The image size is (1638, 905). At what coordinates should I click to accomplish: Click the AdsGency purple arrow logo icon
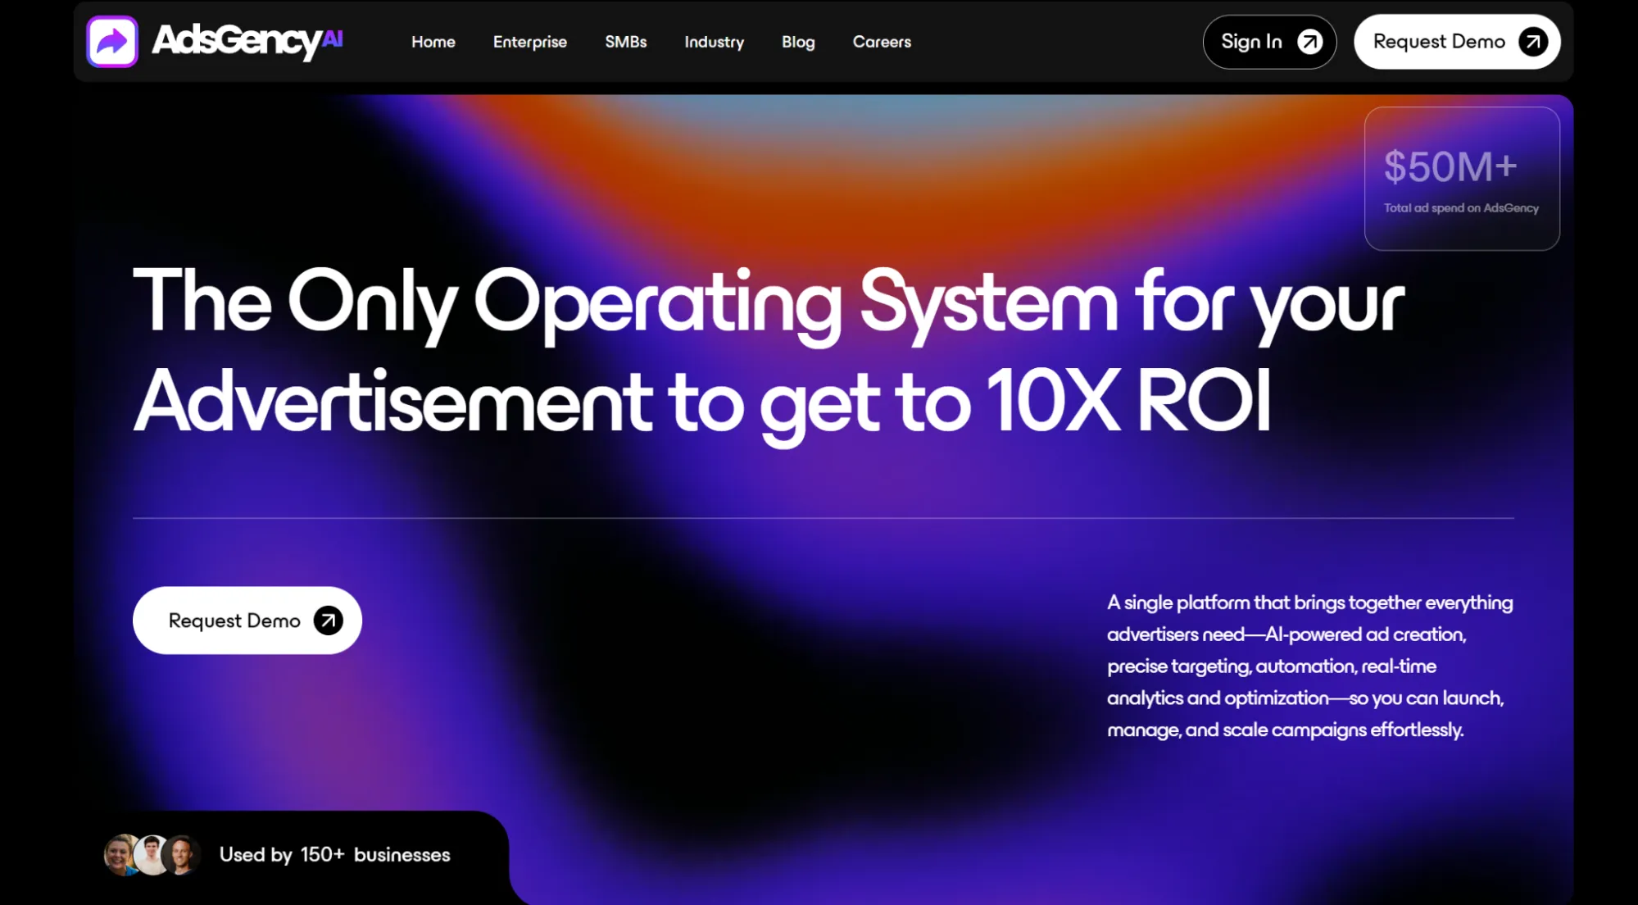(112, 41)
